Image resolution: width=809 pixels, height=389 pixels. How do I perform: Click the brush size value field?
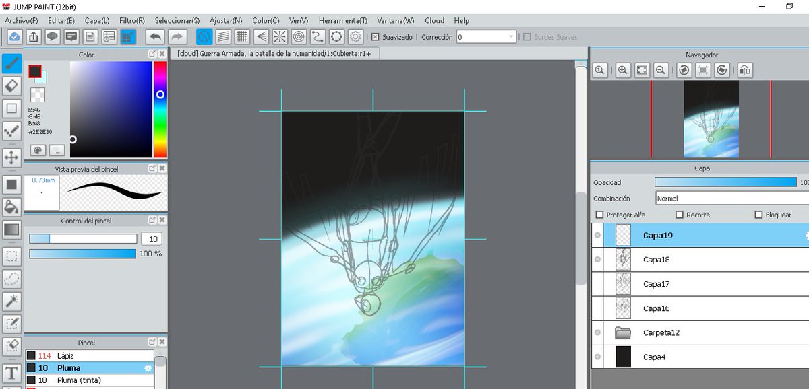click(x=152, y=239)
